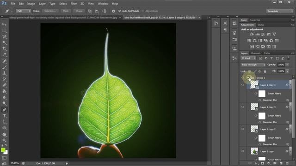Select the Eyedropper tool
Image resolution: width=296 pixels, height=166 pixels.
pos(4,54)
